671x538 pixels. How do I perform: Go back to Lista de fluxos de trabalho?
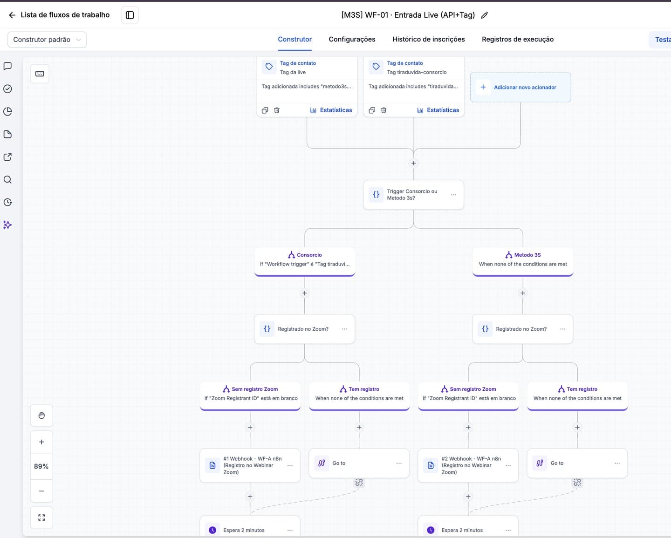tap(59, 15)
